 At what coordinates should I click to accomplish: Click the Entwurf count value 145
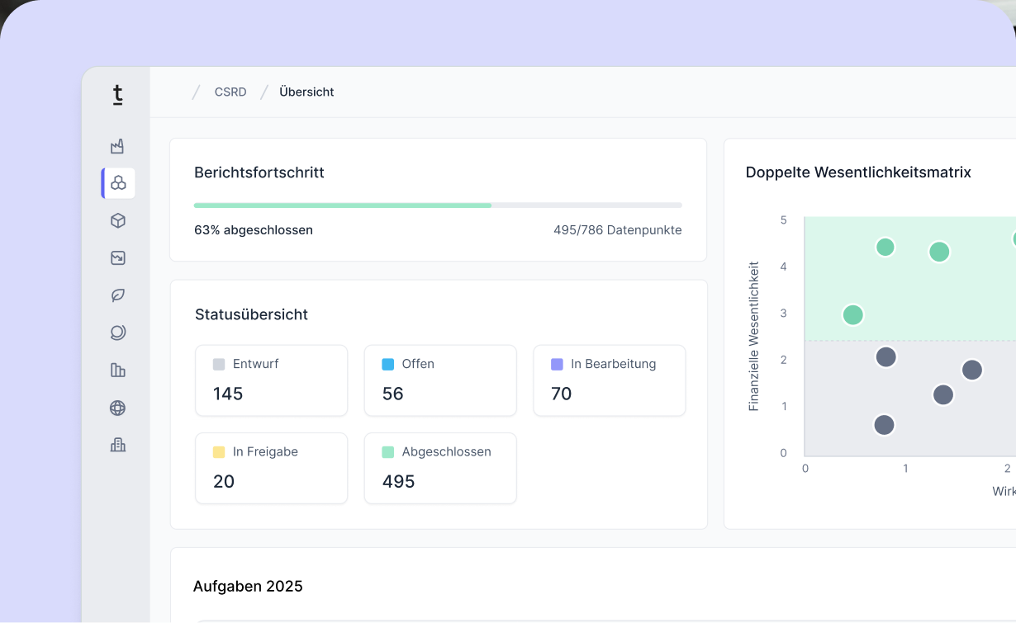228,394
